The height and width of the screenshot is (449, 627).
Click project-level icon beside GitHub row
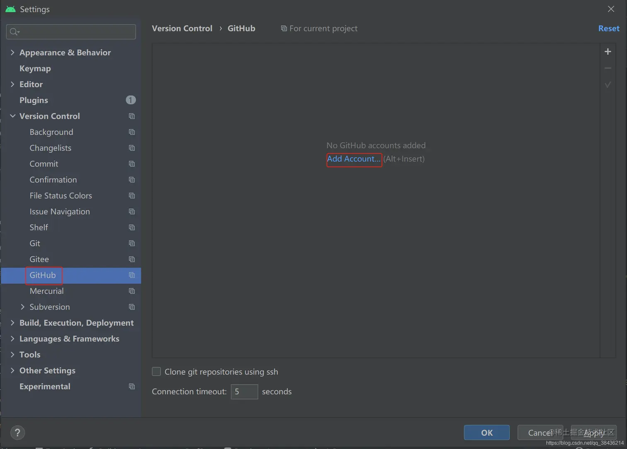[132, 275]
